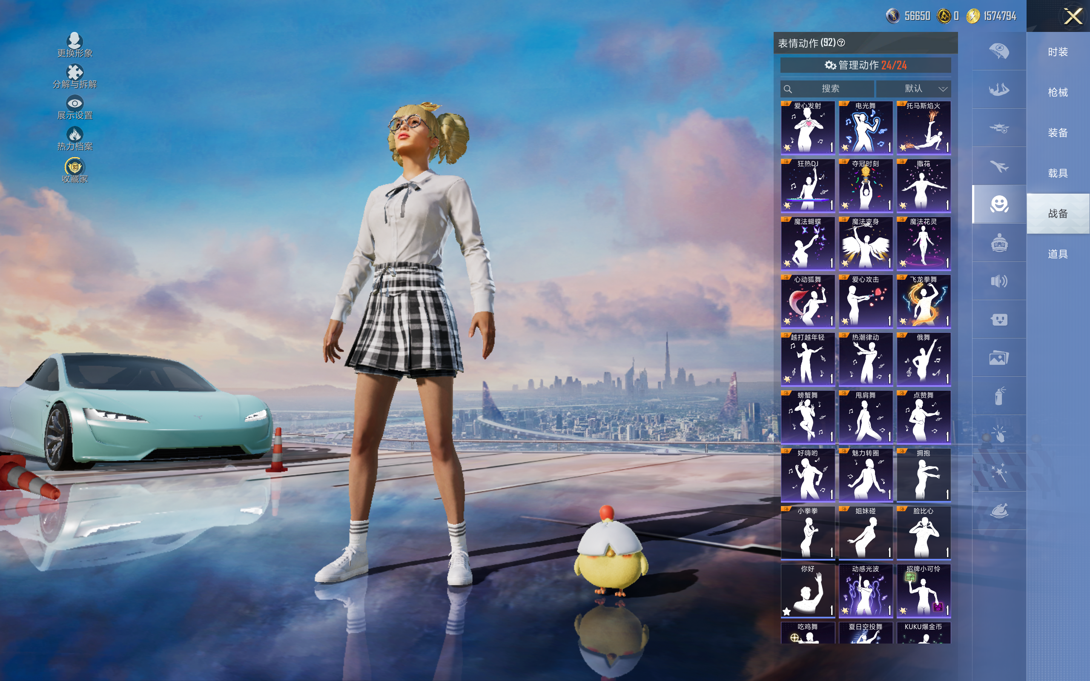The height and width of the screenshot is (681, 1090).
Task: Select the drone category icon
Action: coord(998,128)
